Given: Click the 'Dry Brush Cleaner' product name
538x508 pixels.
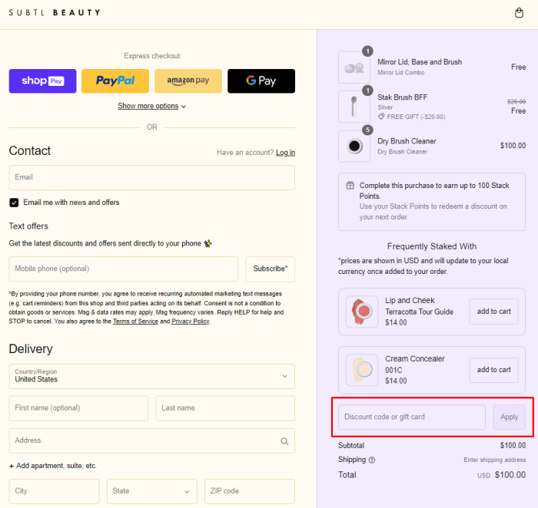Looking at the screenshot, I should pos(407,141).
